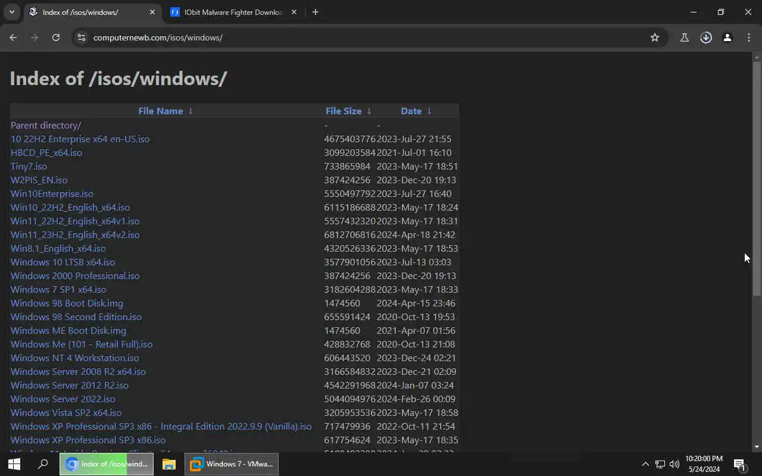Open a new tab
762x476 pixels.
point(316,12)
